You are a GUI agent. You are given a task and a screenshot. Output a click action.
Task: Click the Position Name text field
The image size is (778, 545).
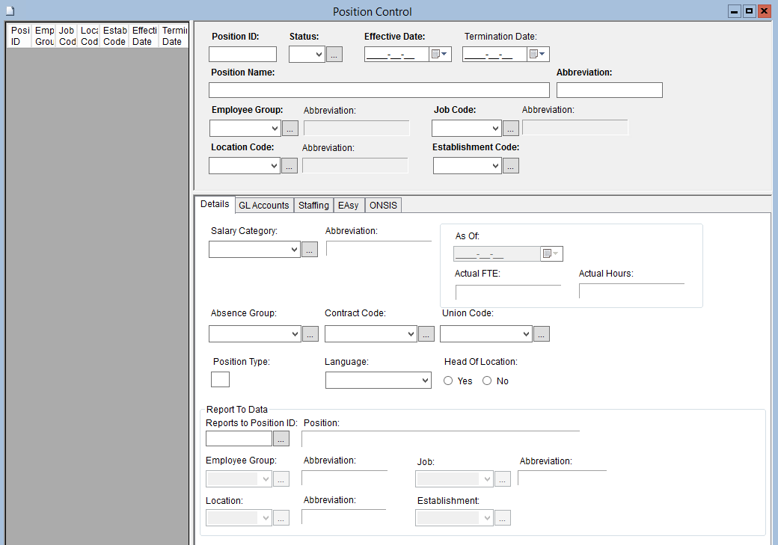click(x=379, y=90)
